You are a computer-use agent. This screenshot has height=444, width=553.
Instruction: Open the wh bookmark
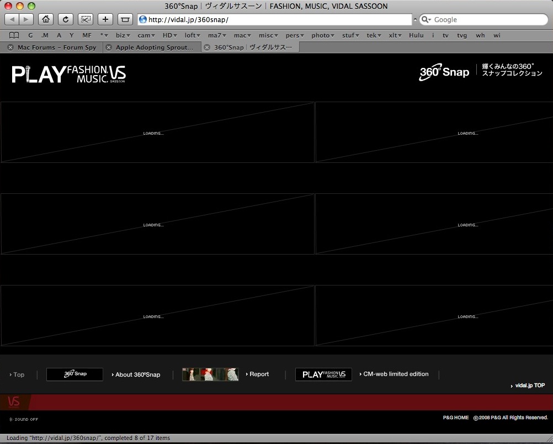tap(480, 35)
